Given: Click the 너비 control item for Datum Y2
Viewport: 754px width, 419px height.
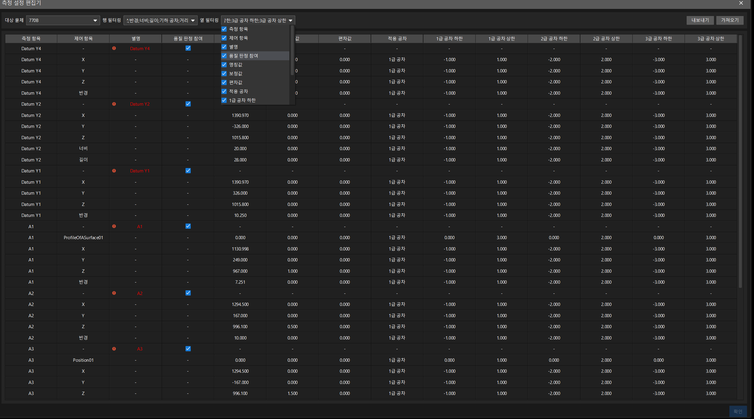Looking at the screenshot, I should coord(83,149).
